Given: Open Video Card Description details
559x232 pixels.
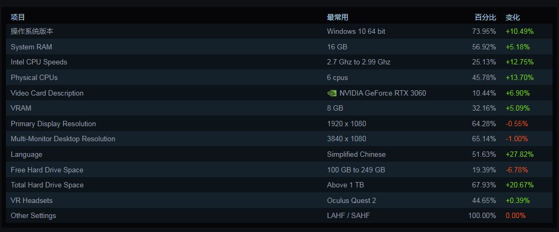Looking at the screenshot, I should 279,93.
